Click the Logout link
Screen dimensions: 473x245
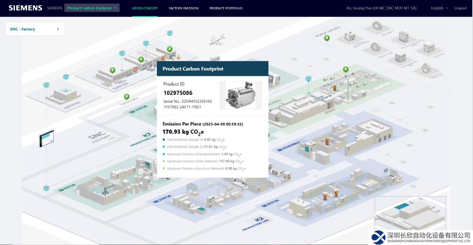[460, 8]
